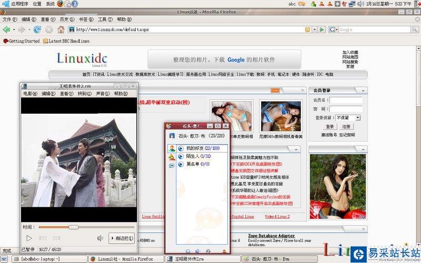The width and height of the screenshot is (421, 263).
Task: Click the search magnifier button
Action: pos(415,29)
